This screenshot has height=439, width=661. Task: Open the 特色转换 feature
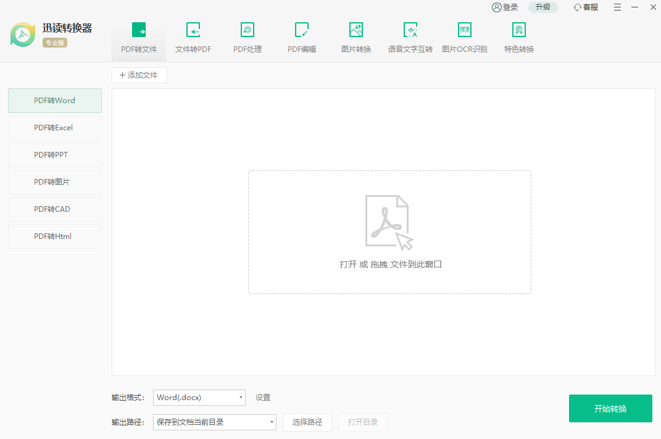tap(518, 37)
